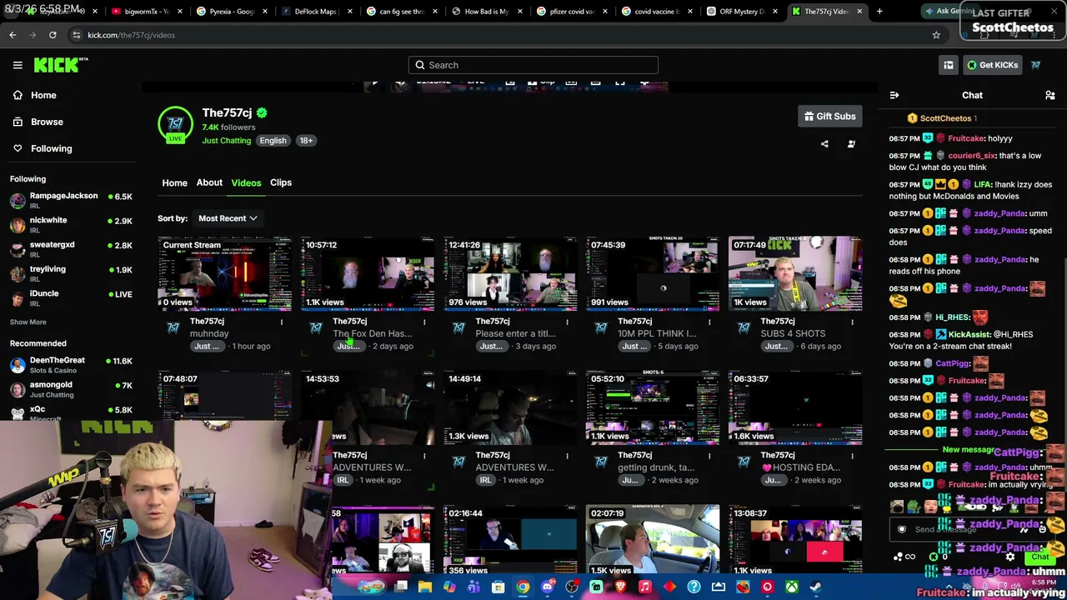This screenshot has height=600, width=1067.
Task: Open OBS Studio from taskbar
Action: point(572,587)
